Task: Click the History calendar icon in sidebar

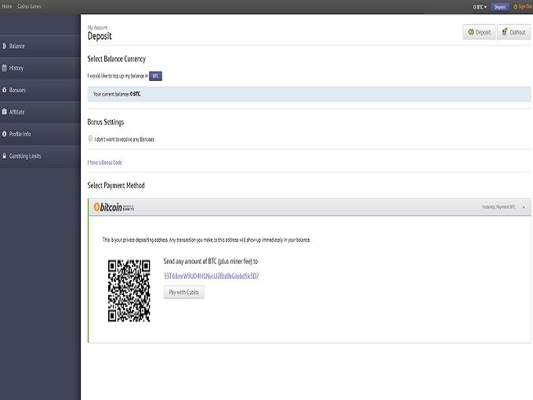Action: (5, 68)
